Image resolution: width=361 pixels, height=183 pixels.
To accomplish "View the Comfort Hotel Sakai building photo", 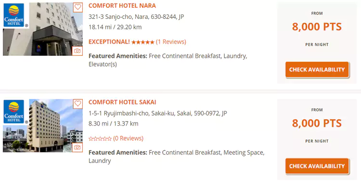I will (43, 126).
